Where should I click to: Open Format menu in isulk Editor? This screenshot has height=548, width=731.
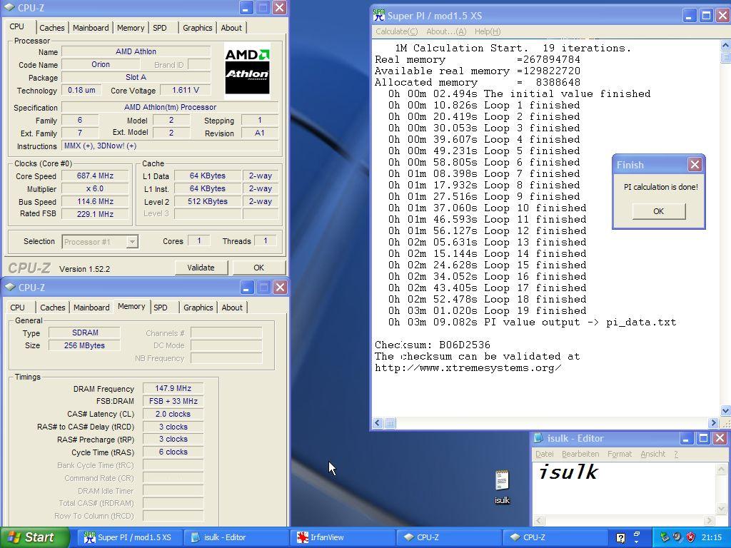click(x=620, y=454)
